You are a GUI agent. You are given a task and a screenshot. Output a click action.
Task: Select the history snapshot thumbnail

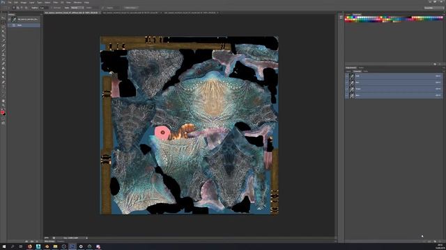point(14,19)
